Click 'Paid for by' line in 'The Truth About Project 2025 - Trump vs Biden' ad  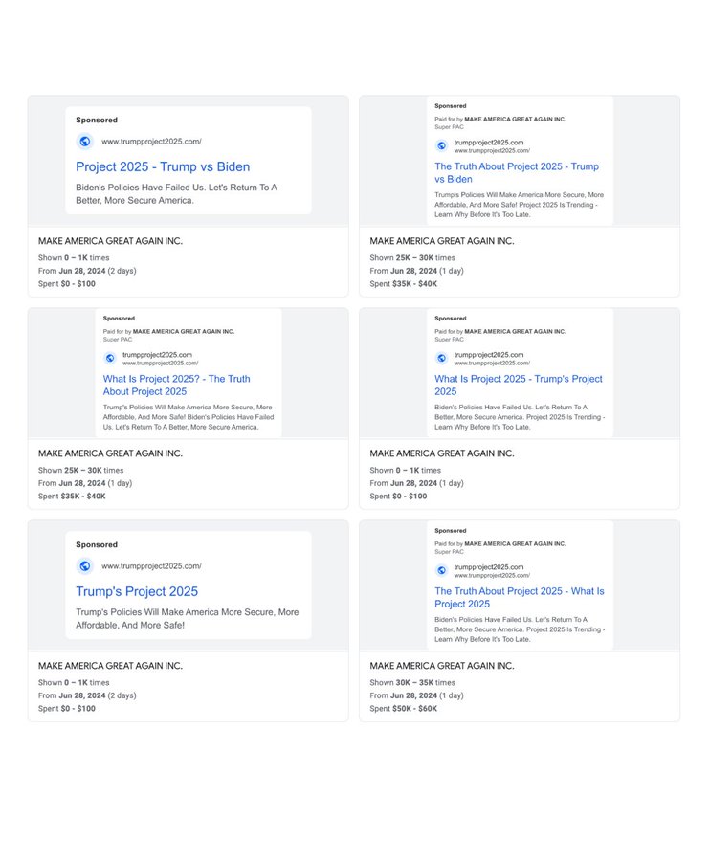pyautogui.click(x=500, y=119)
